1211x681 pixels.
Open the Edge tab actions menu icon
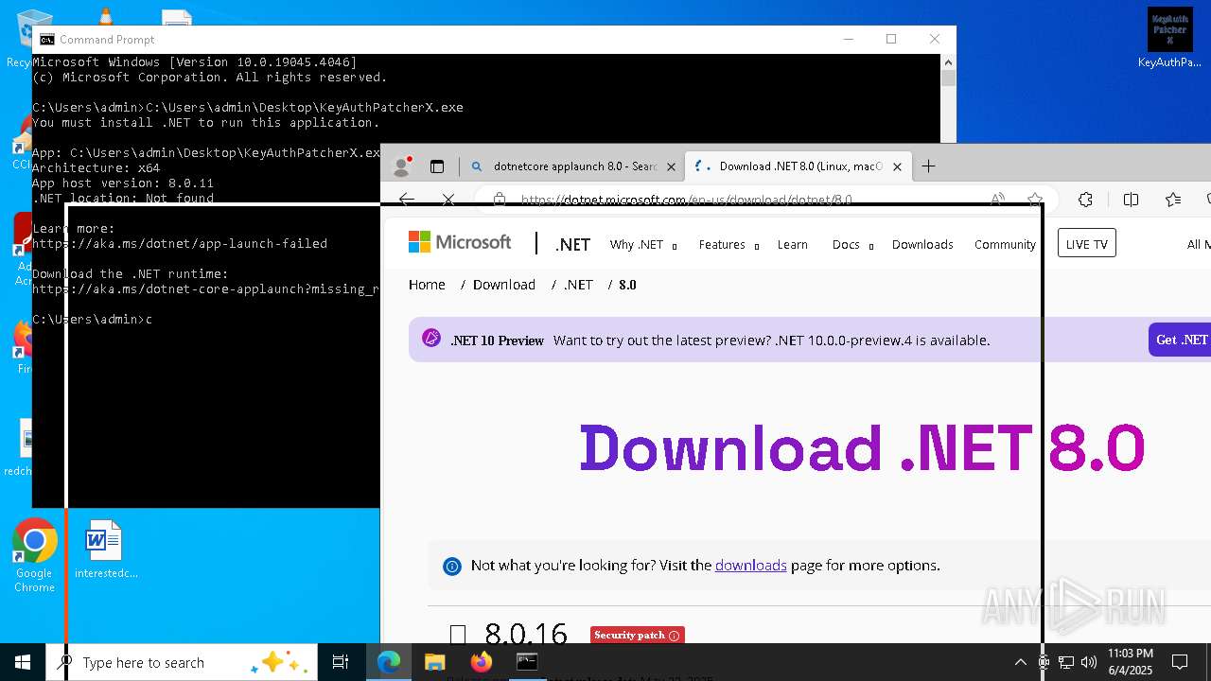click(x=437, y=166)
